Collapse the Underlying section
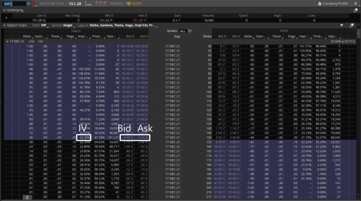Image resolution: width=361 pixels, height=201 pixels. [4, 10]
